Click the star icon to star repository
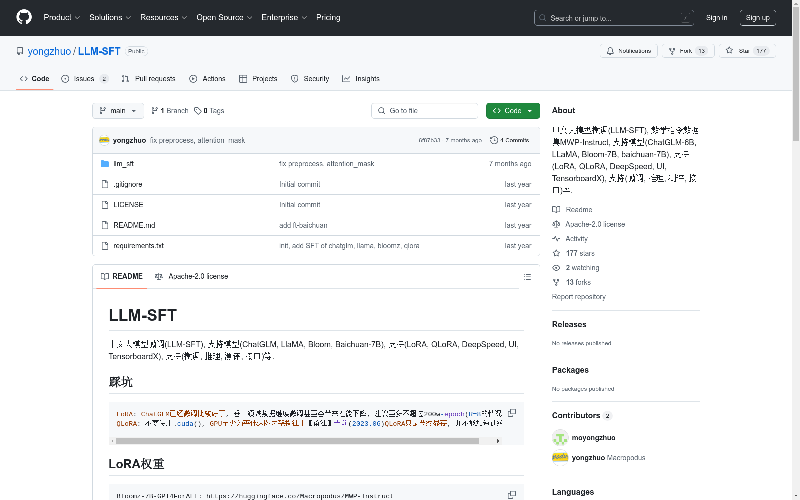This screenshot has width=800, height=500. tap(729, 50)
